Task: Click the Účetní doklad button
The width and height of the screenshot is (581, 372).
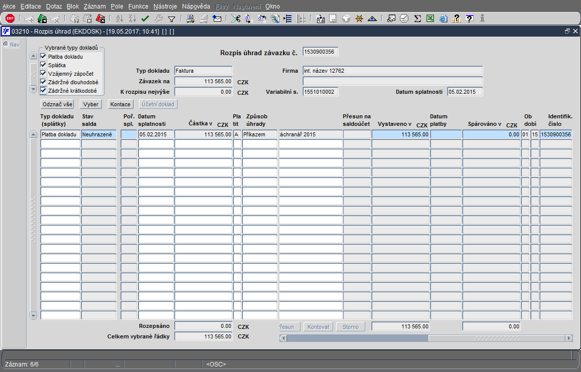Action: [x=158, y=104]
